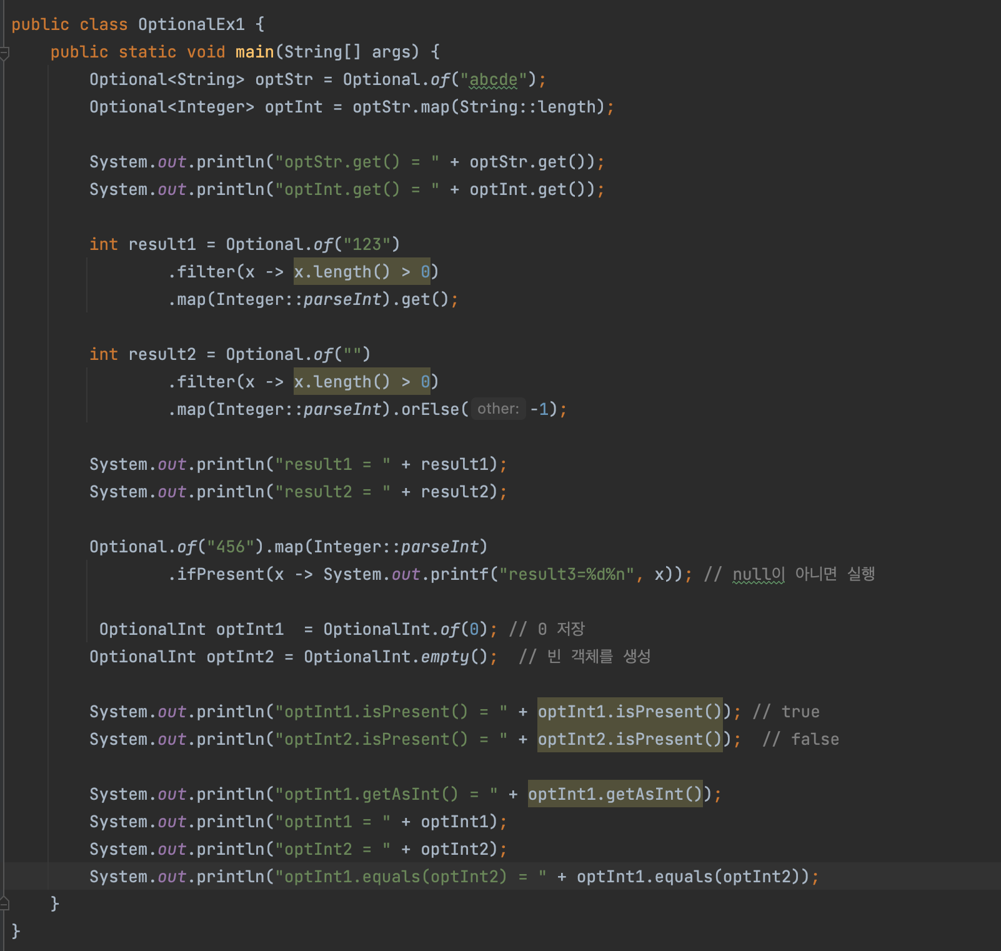Click the get() call after map(Integer::parseInt)
The image size is (1001, 951).
[x=425, y=299]
